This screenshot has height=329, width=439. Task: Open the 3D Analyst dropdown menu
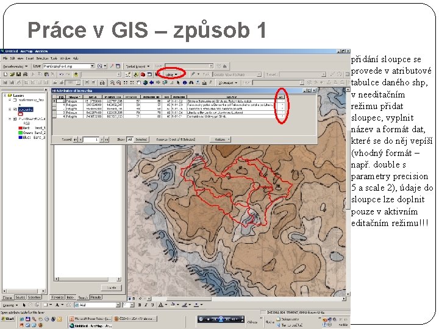point(227,83)
